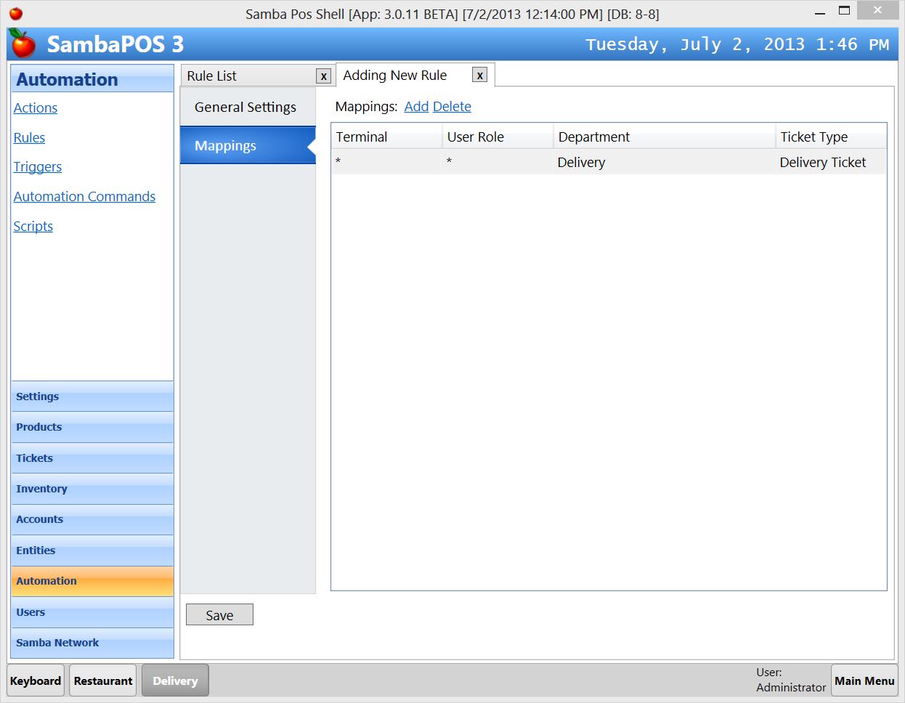The image size is (905, 703).
Task: Close the Adding New Rule tab
Action: 479,75
